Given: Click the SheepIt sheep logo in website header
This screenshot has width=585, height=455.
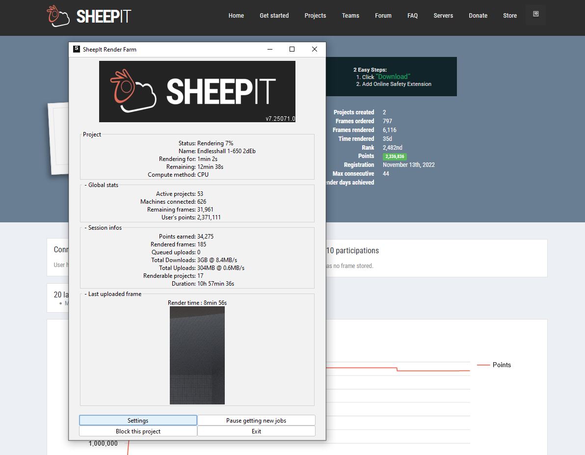Looking at the screenshot, I should click(x=89, y=16).
